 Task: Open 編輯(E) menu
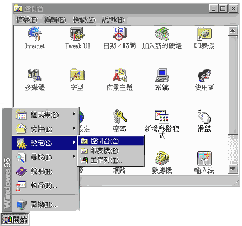[x=55, y=19]
